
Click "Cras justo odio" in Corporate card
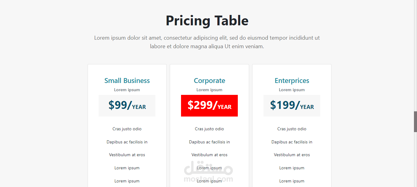point(209,129)
